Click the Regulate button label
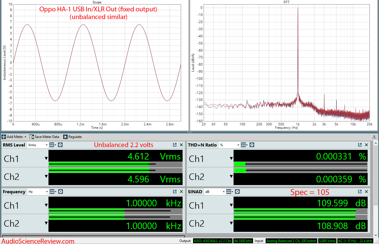379x244 pixels. tap(75, 137)
